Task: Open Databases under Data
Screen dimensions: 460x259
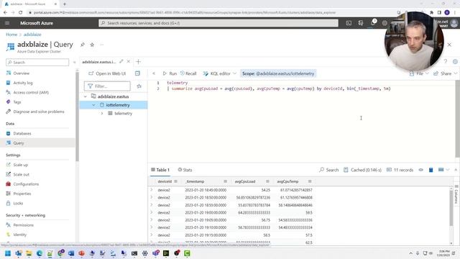Action: pos(22,133)
